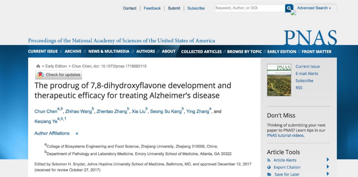Click the Article Alerts RSS icon
The width and height of the screenshot is (358, 177).
point(269,160)
